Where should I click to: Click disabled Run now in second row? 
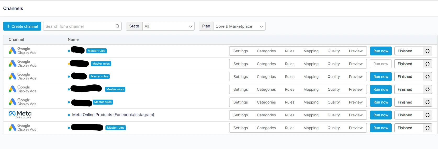pos(380,64)
